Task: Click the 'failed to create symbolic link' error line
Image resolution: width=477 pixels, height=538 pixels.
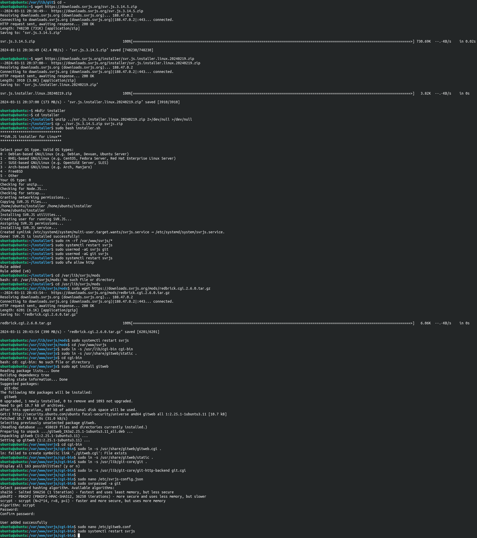Action: (x=64, y=453)
